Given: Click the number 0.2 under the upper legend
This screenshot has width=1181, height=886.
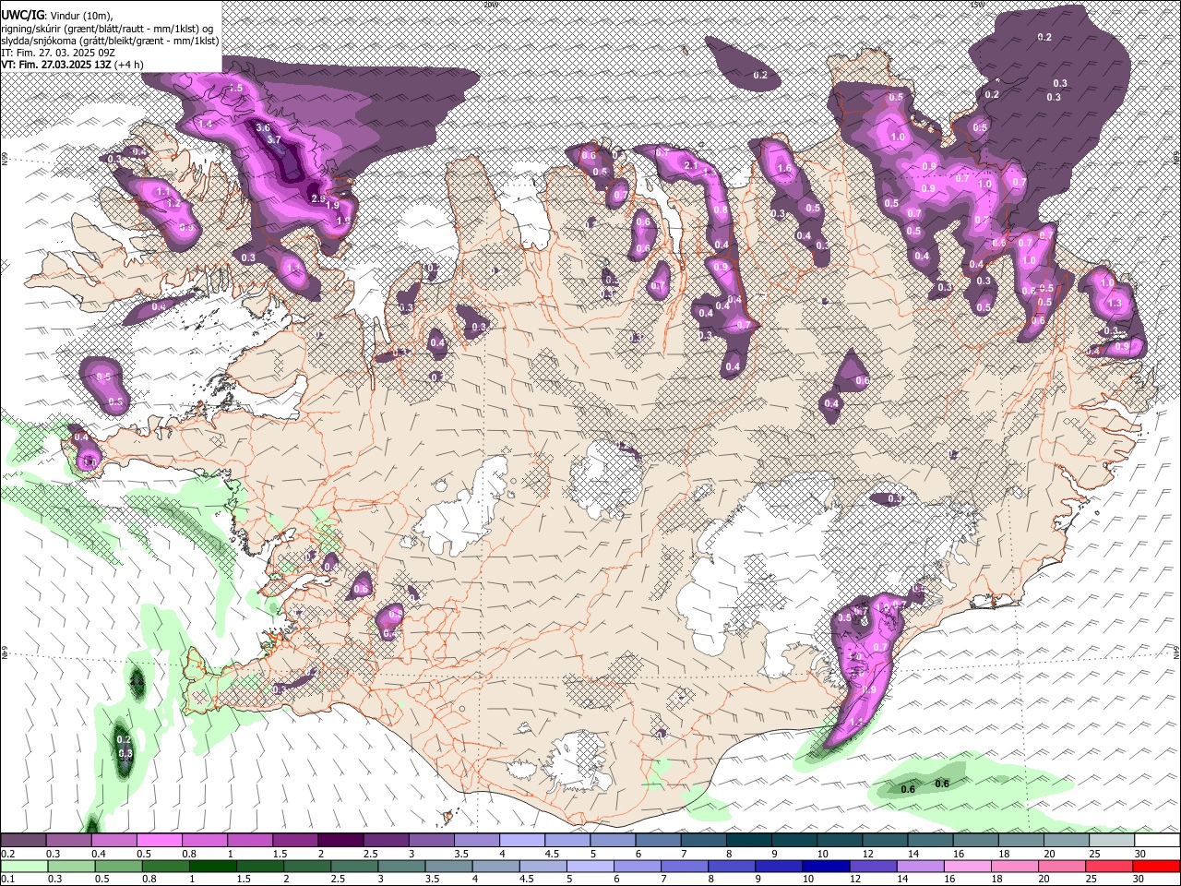Looking at the screenshot, I should (7, 854).
